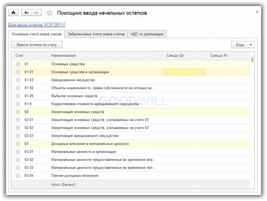Click account icon for row 03.04
Viewport: 267px width, 201px height.
coord(18,176)
